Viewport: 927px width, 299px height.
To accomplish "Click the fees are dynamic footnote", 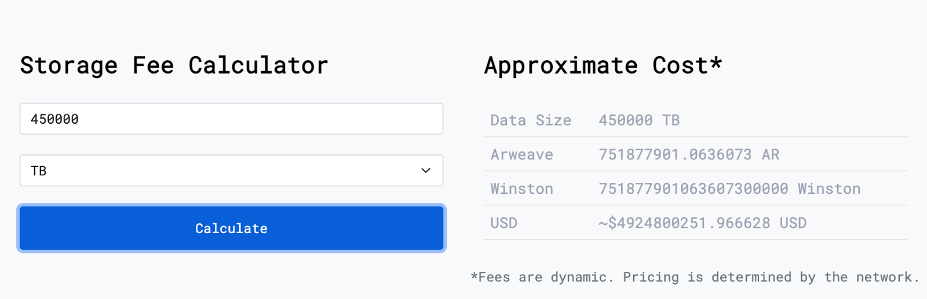I will [x=695, y=277].
